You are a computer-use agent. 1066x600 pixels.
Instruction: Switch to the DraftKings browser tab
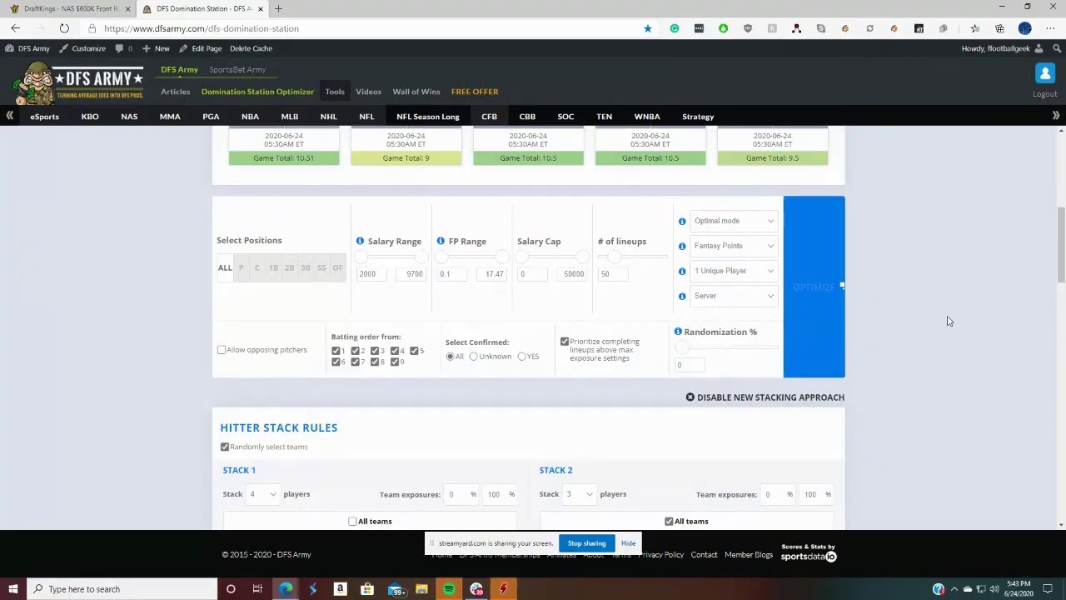(71, 8)
